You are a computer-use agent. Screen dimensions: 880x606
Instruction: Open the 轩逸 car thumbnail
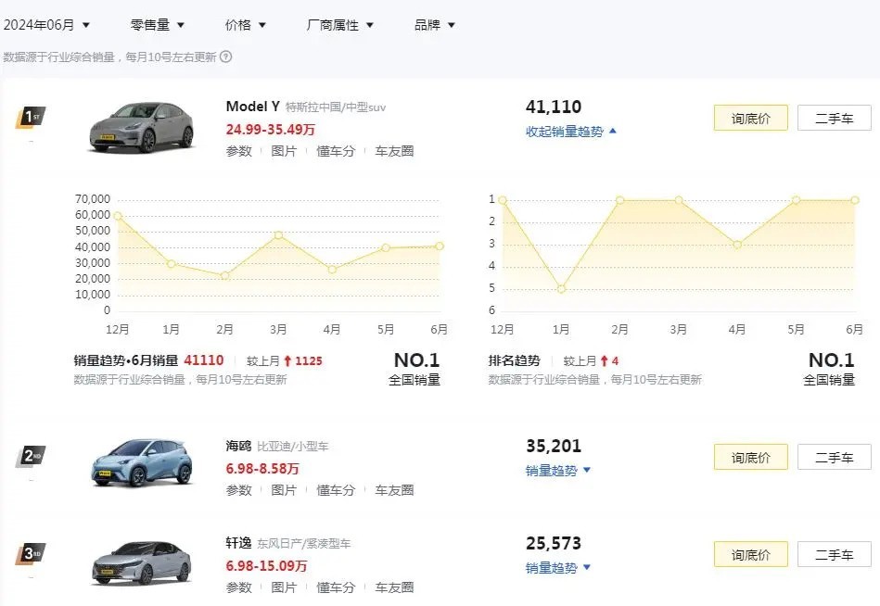pos(142,562)
